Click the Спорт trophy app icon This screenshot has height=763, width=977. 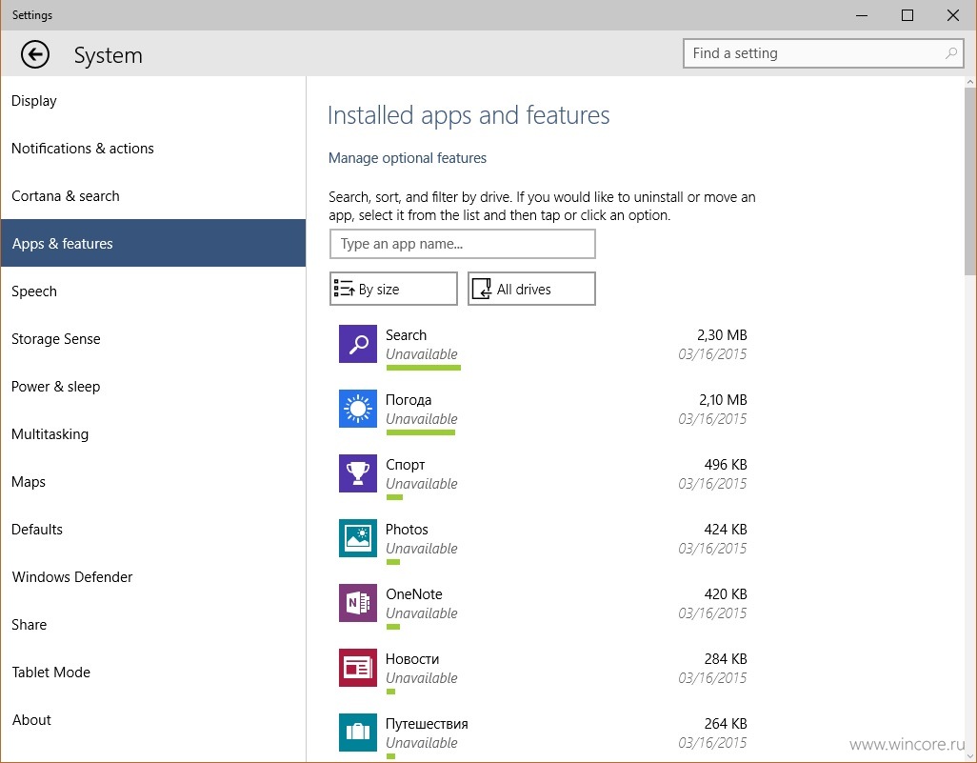(x=358, y=473)
